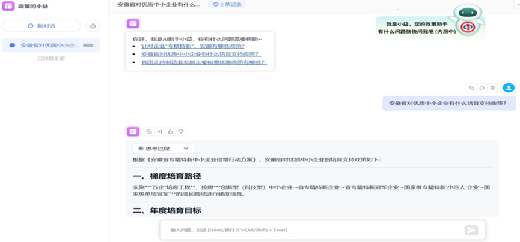Toggle thumbs-down on the AI answer
The image size is (520, 242).
[x=180, y=131]
